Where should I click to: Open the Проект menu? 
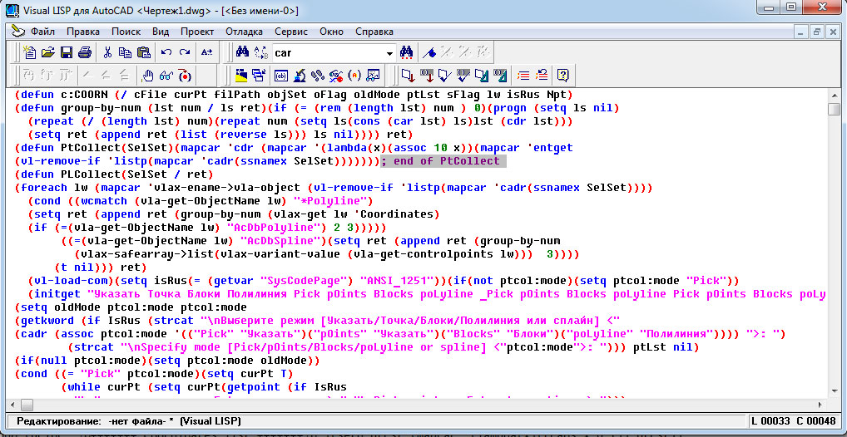pyautogui.click(x=197, y=32)
